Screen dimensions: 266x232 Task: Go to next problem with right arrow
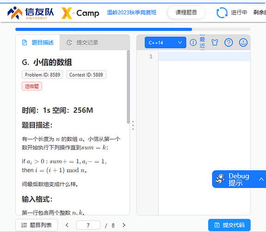pyautogui.click(x=124, y=225)
